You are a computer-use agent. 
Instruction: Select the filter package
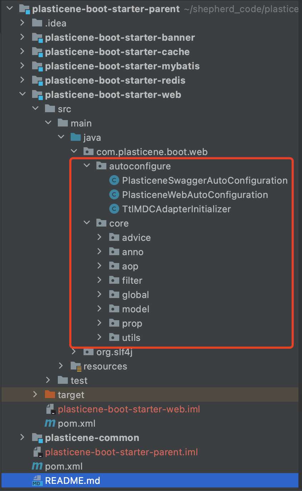coord(132,281)
